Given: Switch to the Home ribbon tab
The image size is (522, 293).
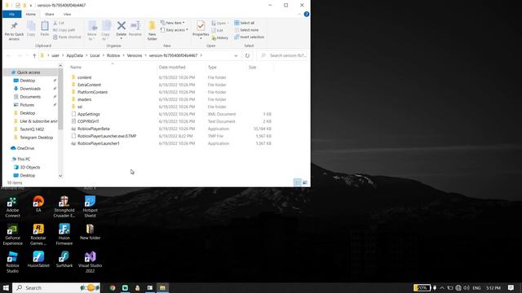Looking at the screenshot, I should click(x=31, y=15).
